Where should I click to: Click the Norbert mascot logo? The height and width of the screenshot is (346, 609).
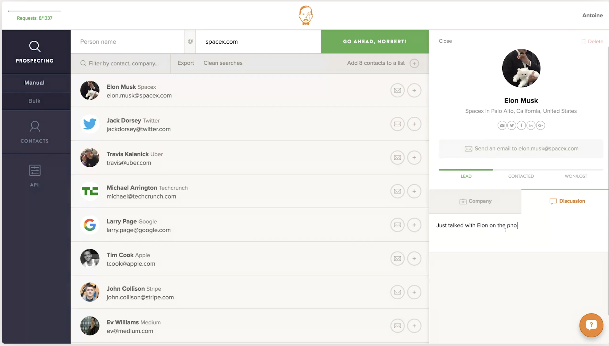[x=306, y=15]
